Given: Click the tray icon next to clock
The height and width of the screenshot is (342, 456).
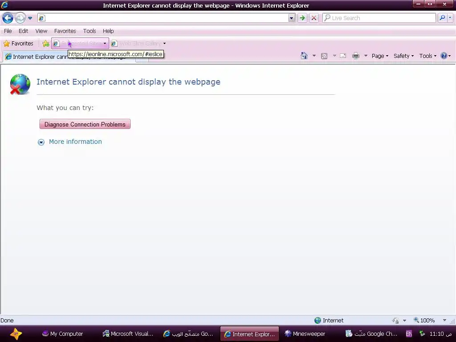Looking at the screenshot, I should pyautogui.click(x=422, y=334).
